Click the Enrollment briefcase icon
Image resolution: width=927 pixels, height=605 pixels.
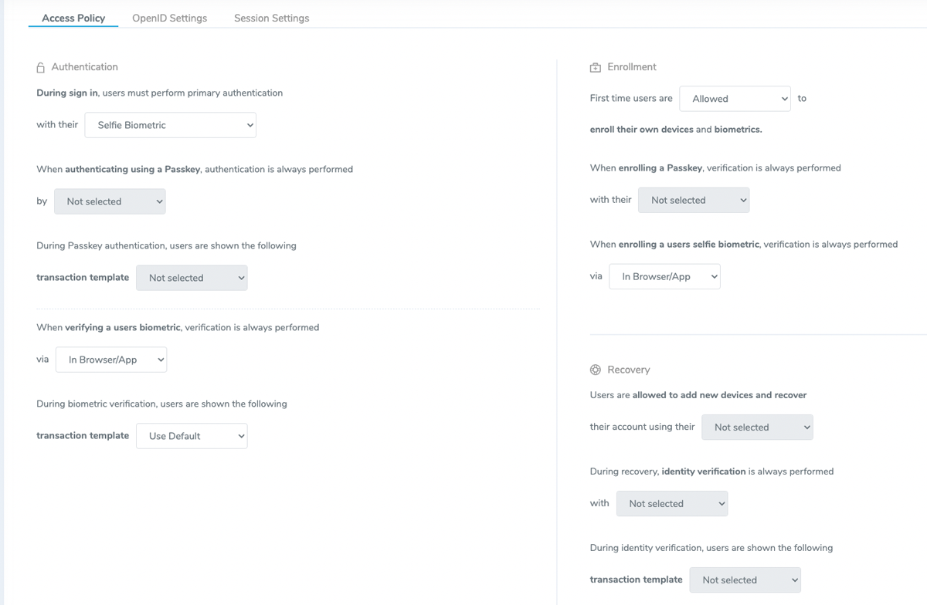[594, 66]
